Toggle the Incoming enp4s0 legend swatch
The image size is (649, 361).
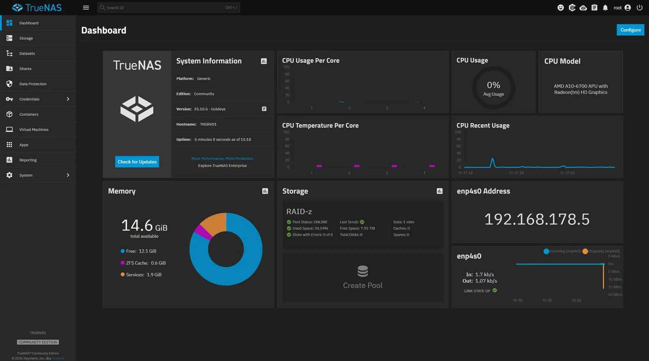546,251
